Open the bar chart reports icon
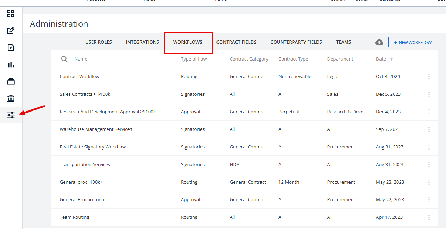This screenshot has height=229, width=446. [x=11, y=64]
